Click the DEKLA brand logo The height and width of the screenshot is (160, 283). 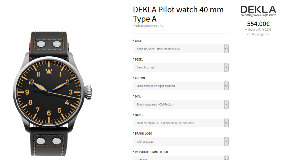(x=258, y=11)
